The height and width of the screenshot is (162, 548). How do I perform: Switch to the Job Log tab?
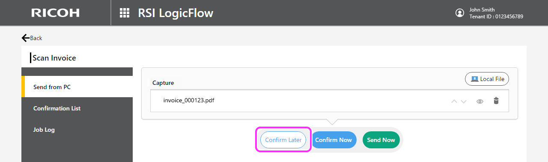pos(77,129)
